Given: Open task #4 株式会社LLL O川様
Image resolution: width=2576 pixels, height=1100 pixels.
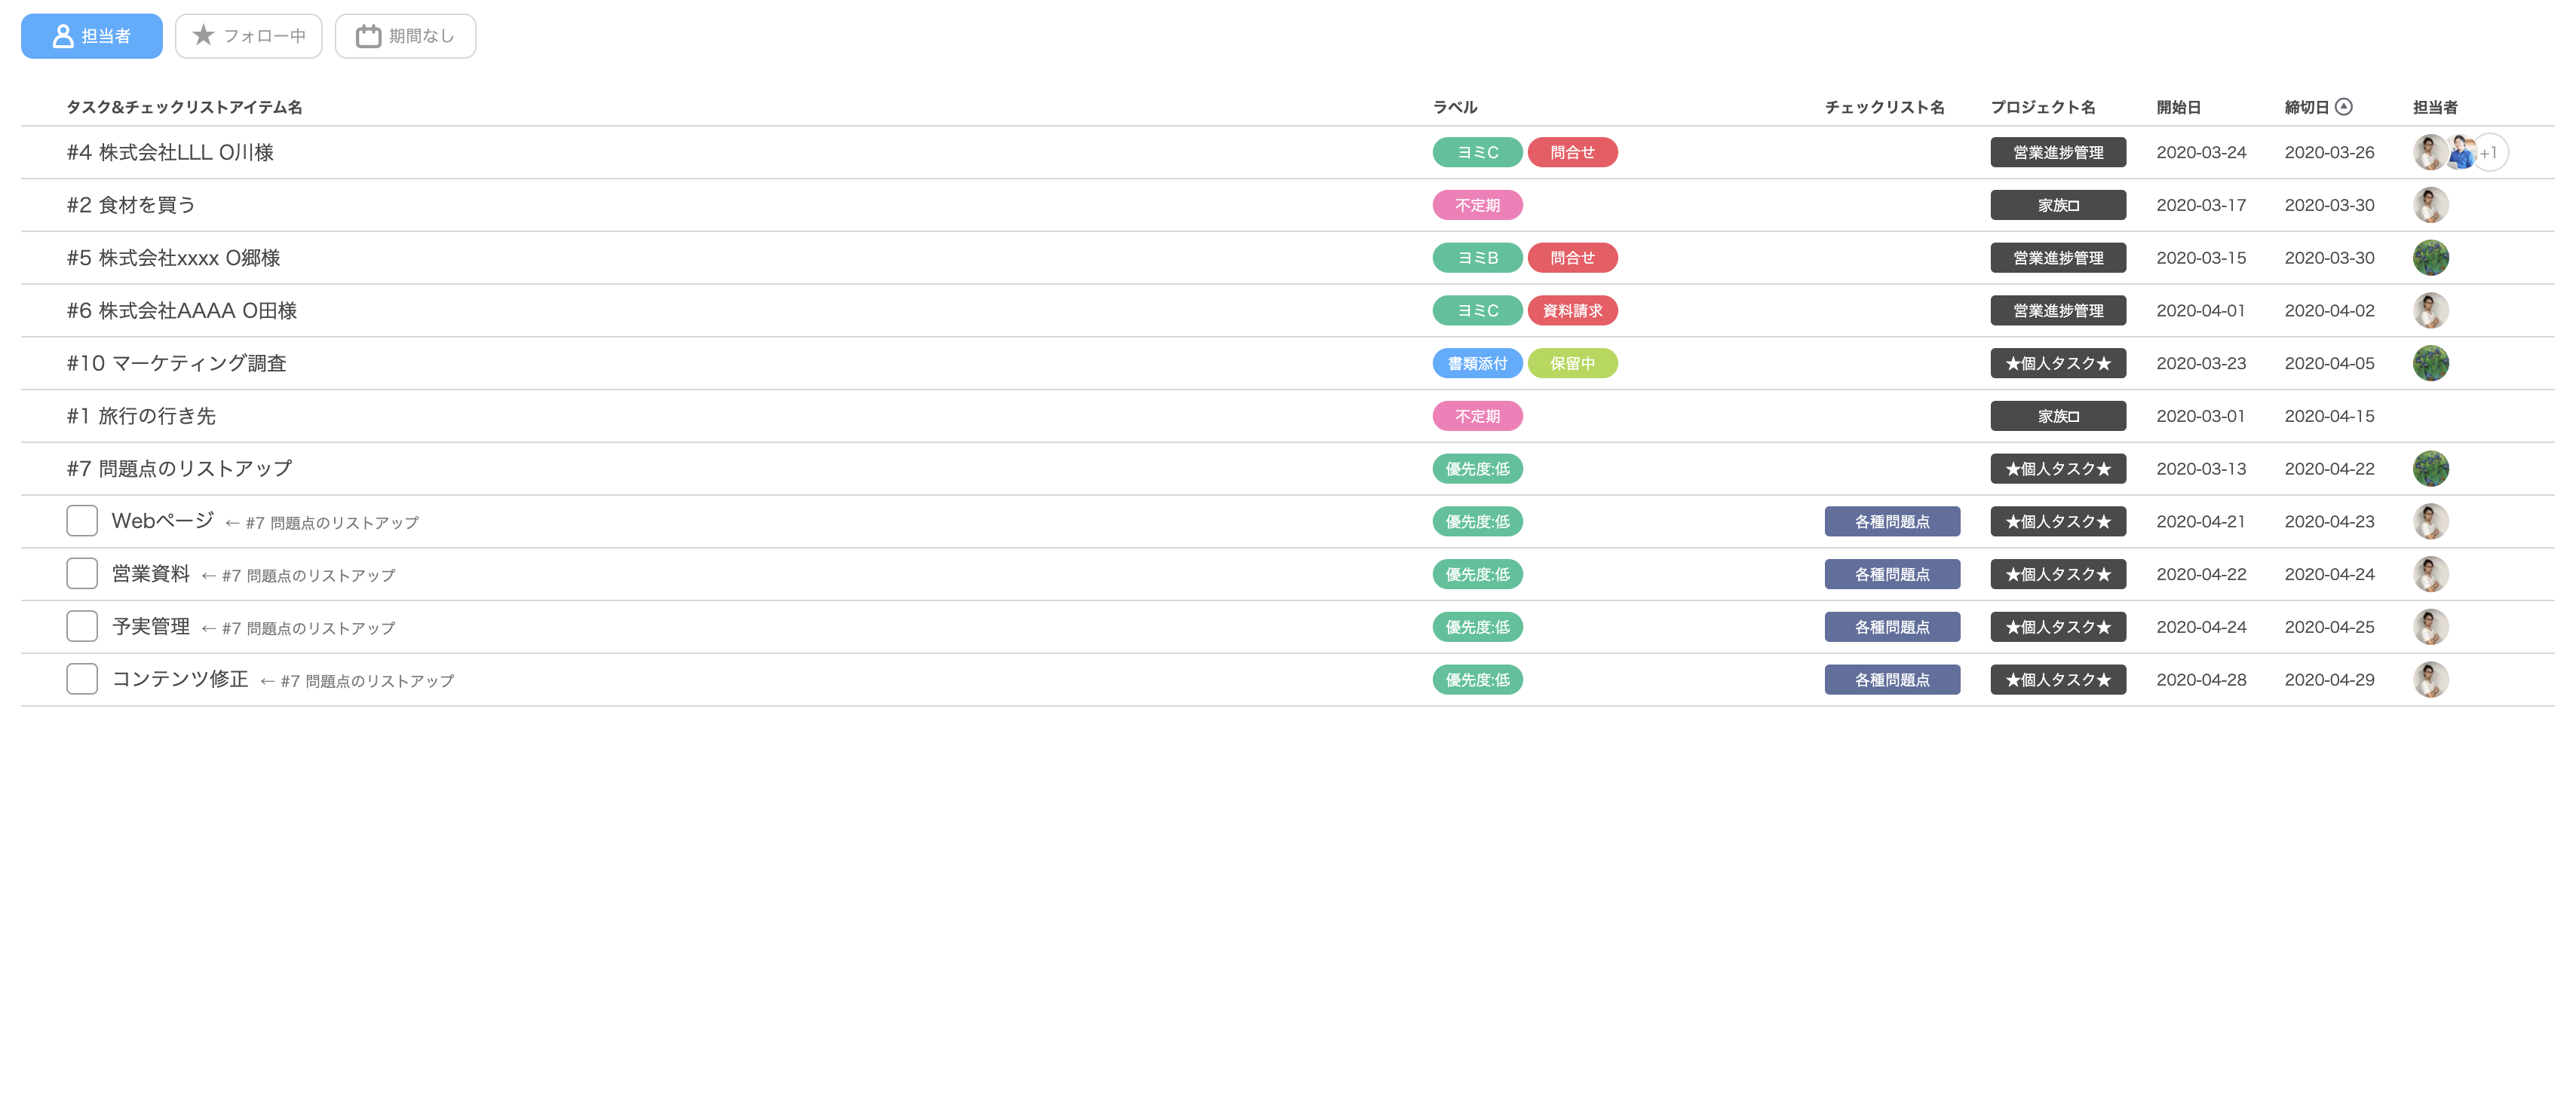Looking at the screenshot, I should point(170,153).
